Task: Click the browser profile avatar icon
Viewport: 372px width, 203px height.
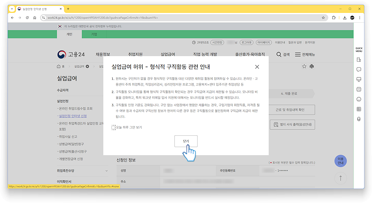Action: (352, 18)
